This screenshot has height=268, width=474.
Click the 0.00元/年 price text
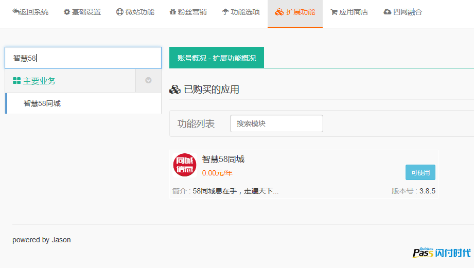click(x=217, y=173)
